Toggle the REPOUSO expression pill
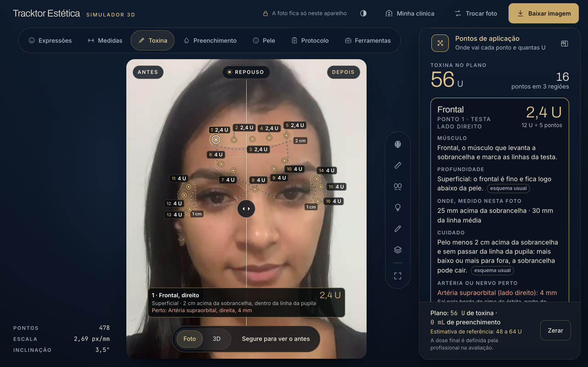This screenshot has height=367, width=588. click(x=246, y=72)
